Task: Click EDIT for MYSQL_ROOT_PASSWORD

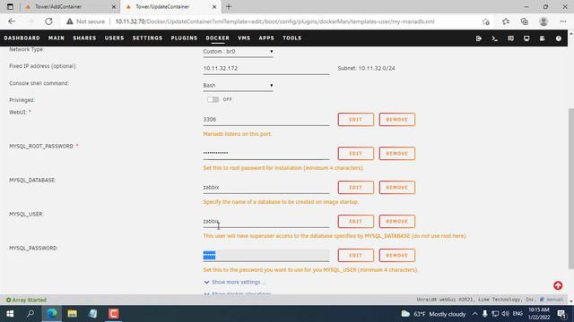Action: [x=356, y=153]
